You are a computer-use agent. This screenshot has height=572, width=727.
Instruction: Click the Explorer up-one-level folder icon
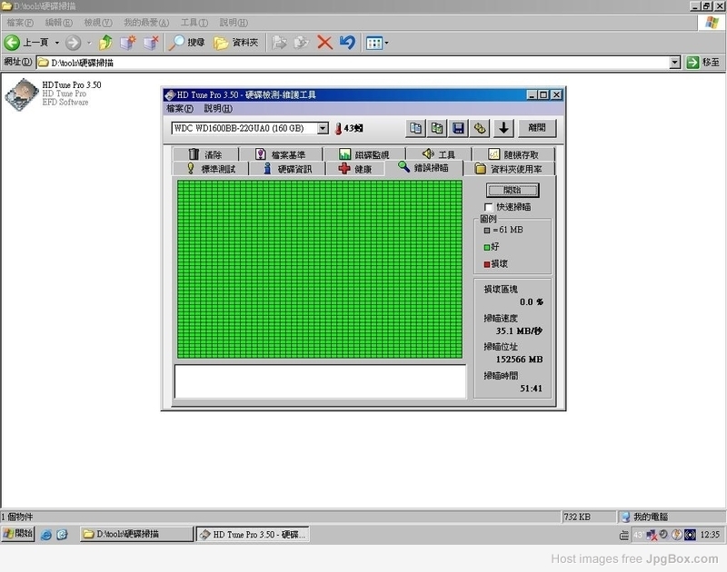106,43
